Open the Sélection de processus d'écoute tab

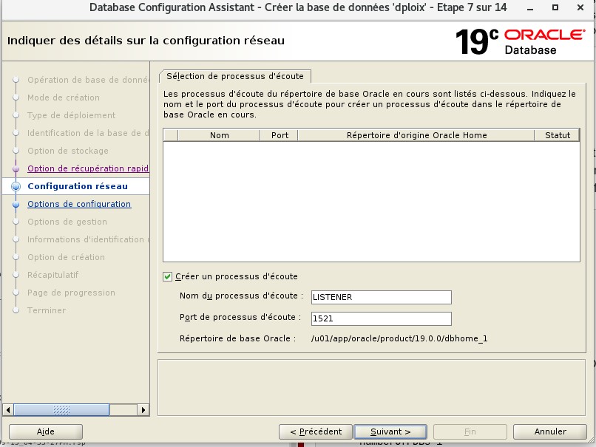coord(235,76)
